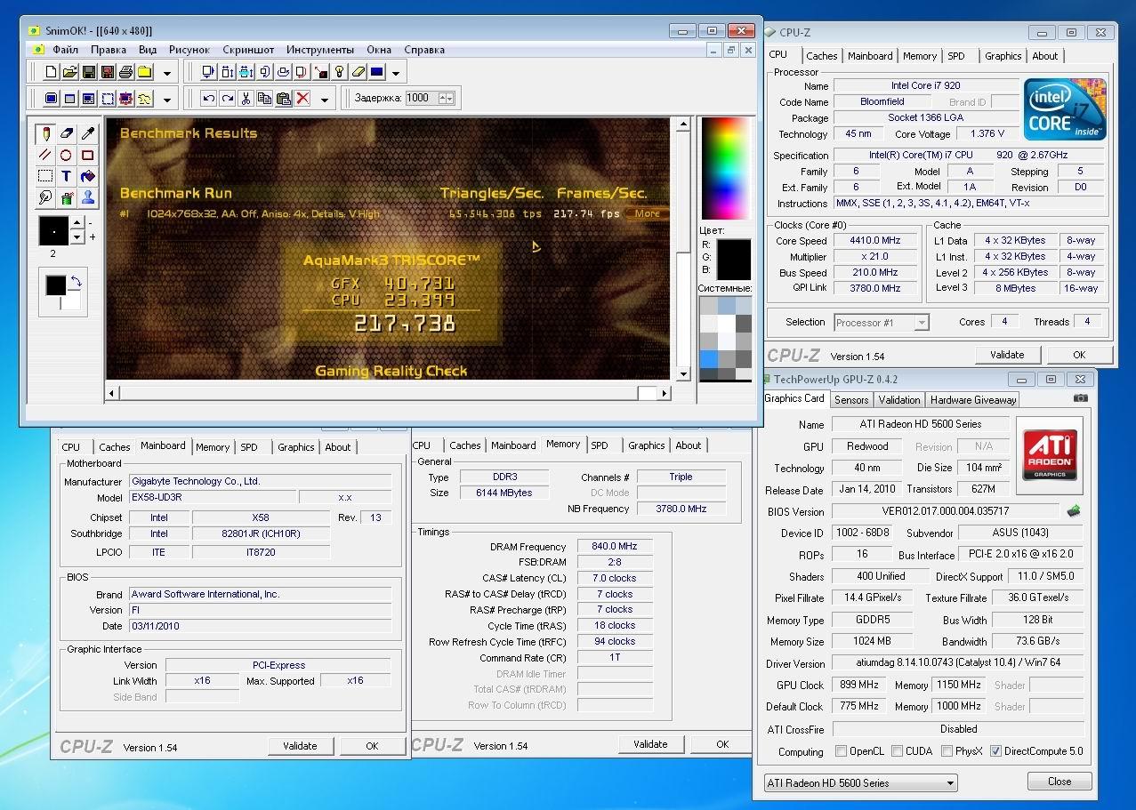1136x810 pixels.
Task: Click Validate in the Mainboard CPU-Z window
Action: click(300, 746)
